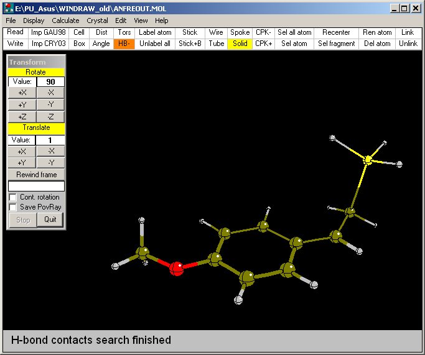Open the Help menu
The image size is (425, 355).
pos(162,21)
